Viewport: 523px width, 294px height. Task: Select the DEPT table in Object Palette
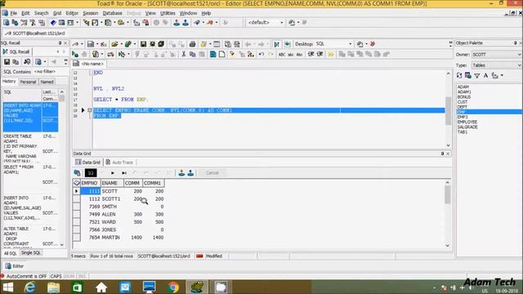(463, 107)
